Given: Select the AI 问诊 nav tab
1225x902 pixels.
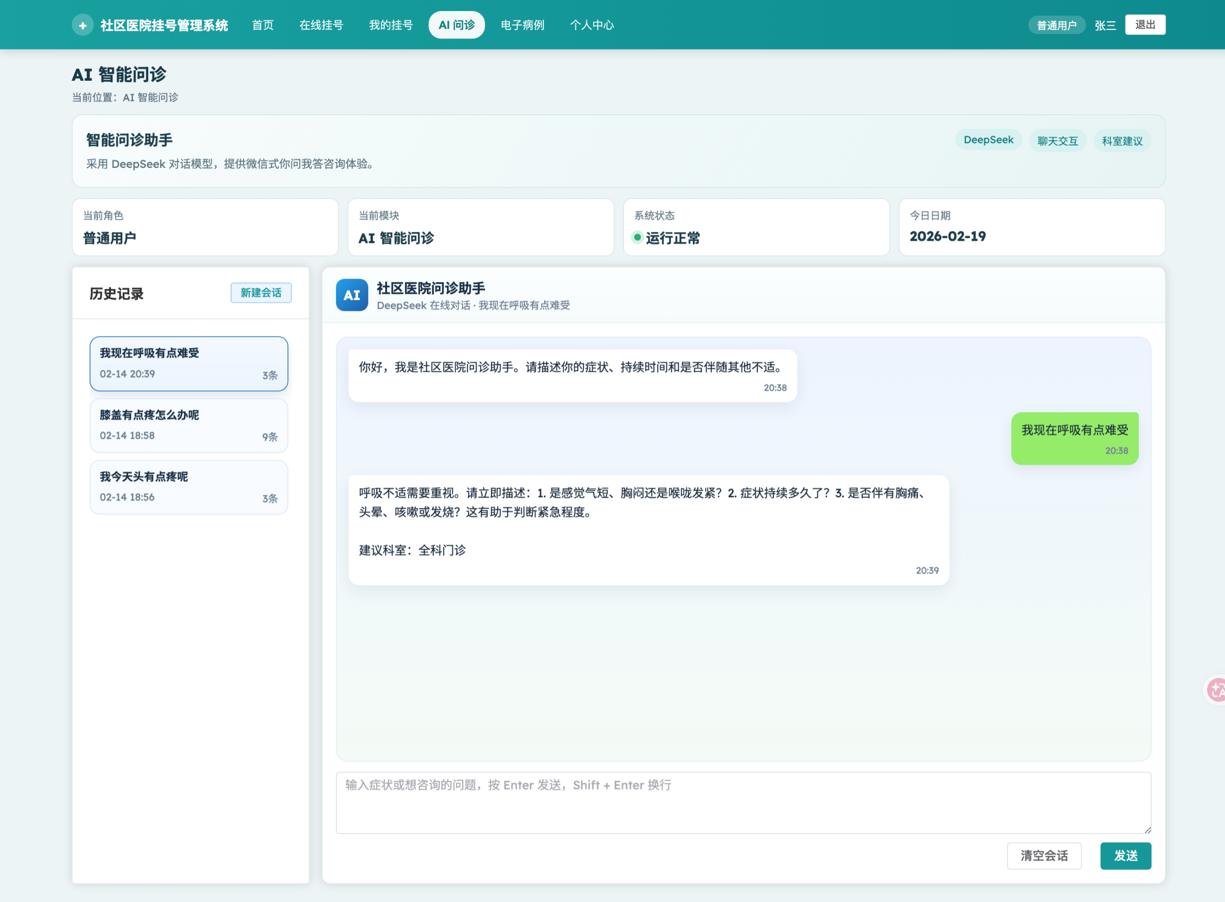Looking at the screenshot, I should tap(456, 25).
